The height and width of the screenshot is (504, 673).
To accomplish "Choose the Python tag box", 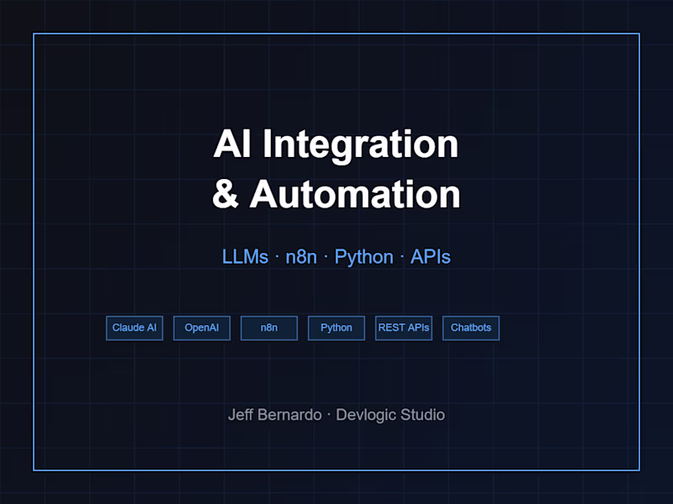I will tap(336, 328).
